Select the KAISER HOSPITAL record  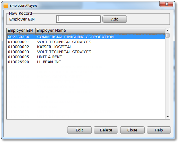tap(55, 47)
